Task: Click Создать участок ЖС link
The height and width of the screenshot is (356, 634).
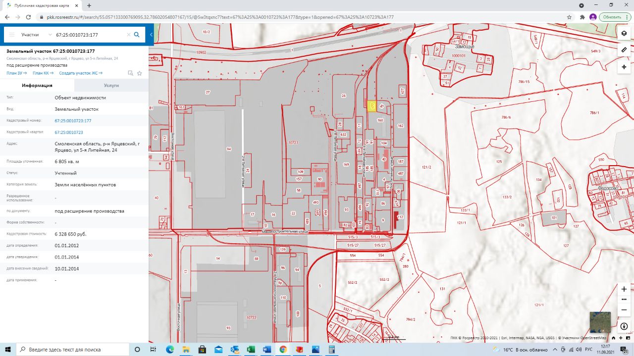Action: pos(80,73)
